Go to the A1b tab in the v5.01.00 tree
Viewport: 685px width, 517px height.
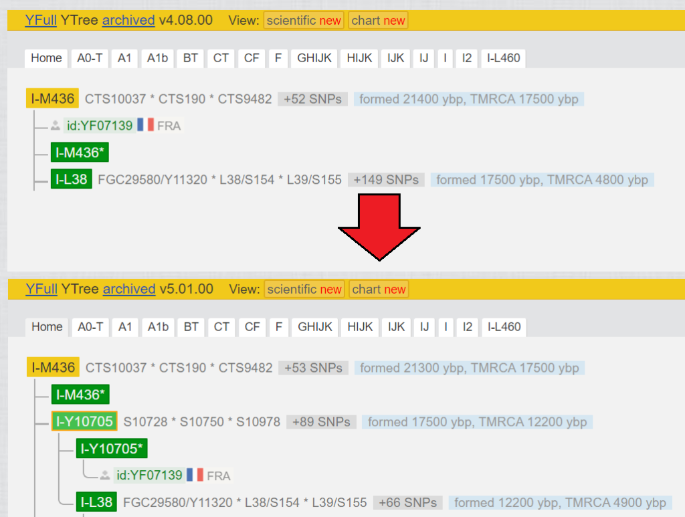[158, 327]
